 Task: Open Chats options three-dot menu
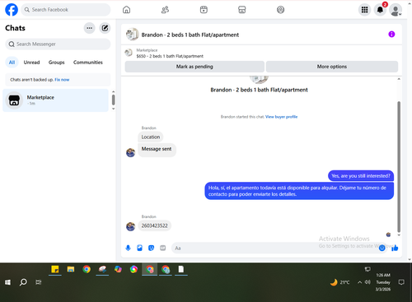pos(89,28)
